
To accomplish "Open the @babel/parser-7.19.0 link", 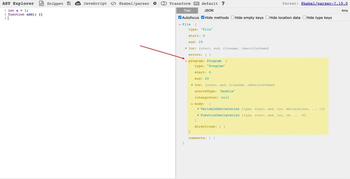I will 324,4.
